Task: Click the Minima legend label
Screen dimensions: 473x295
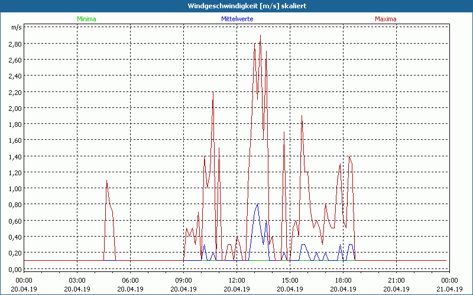Action: [86, 19]
